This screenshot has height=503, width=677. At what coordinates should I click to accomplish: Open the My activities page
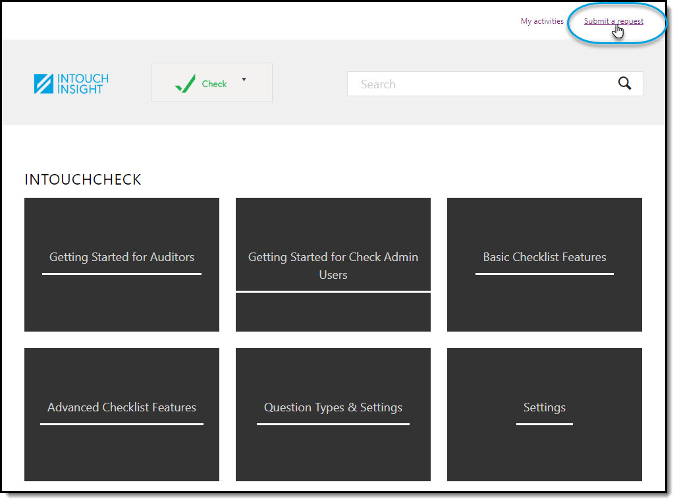tap(541, 20)
